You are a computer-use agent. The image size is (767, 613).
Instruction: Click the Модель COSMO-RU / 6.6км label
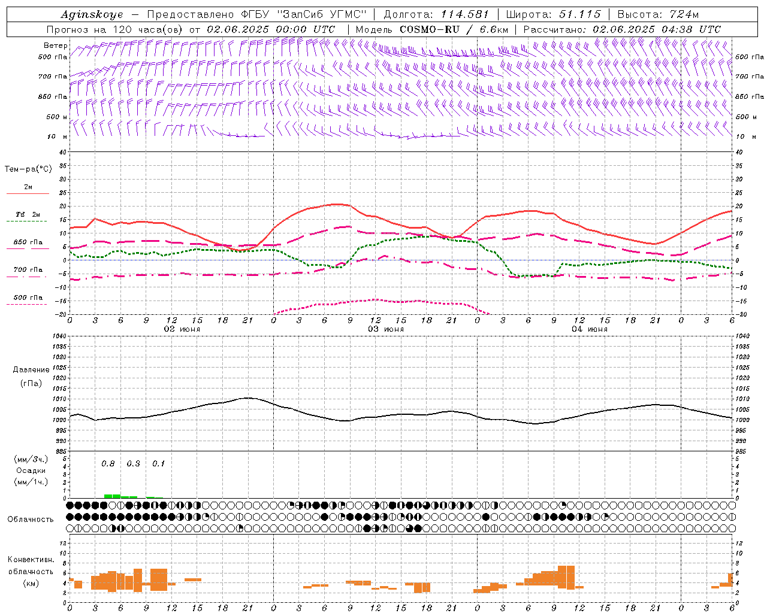432,29
